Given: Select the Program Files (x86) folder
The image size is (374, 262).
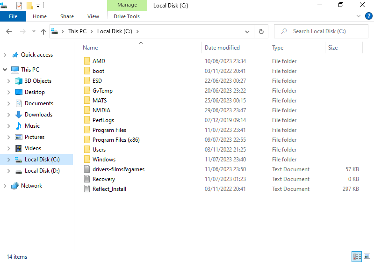Looking at the screenshot, I should point(116,139).
